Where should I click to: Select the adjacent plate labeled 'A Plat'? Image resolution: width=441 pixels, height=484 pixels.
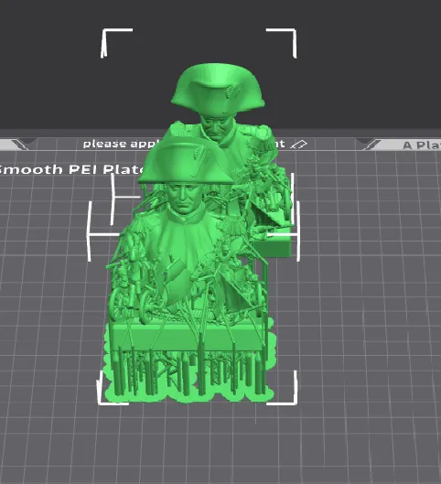point(421,145)
